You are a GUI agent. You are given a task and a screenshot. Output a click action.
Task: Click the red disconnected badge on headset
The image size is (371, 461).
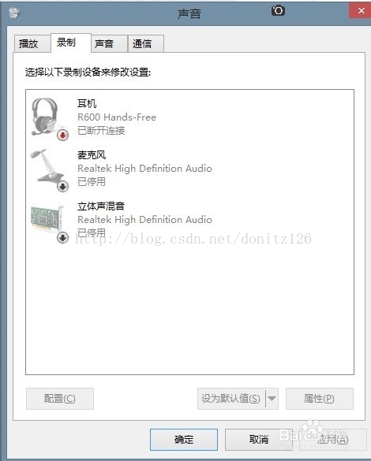click(62, 135)
